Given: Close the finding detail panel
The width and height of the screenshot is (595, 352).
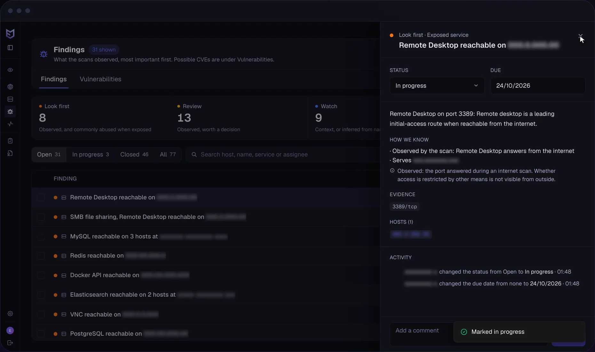Looking at the screenshot, I should 580,36.
